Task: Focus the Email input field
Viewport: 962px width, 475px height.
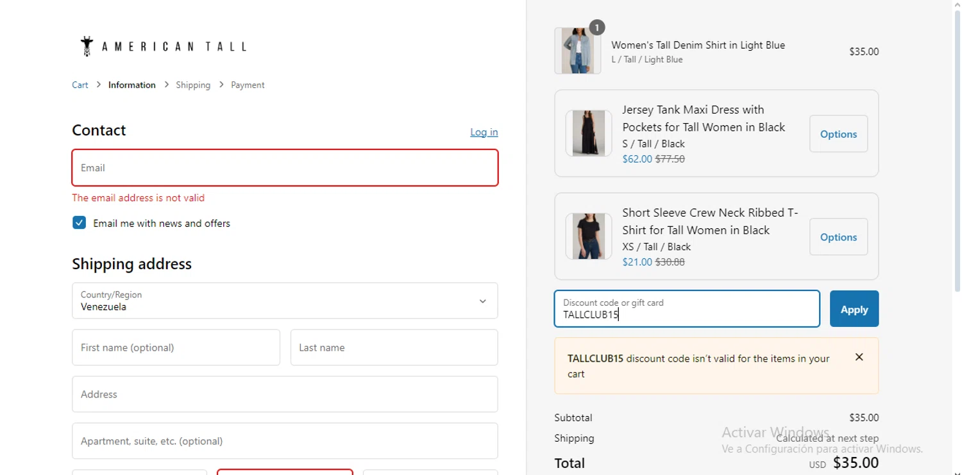Action: [285, 168]
